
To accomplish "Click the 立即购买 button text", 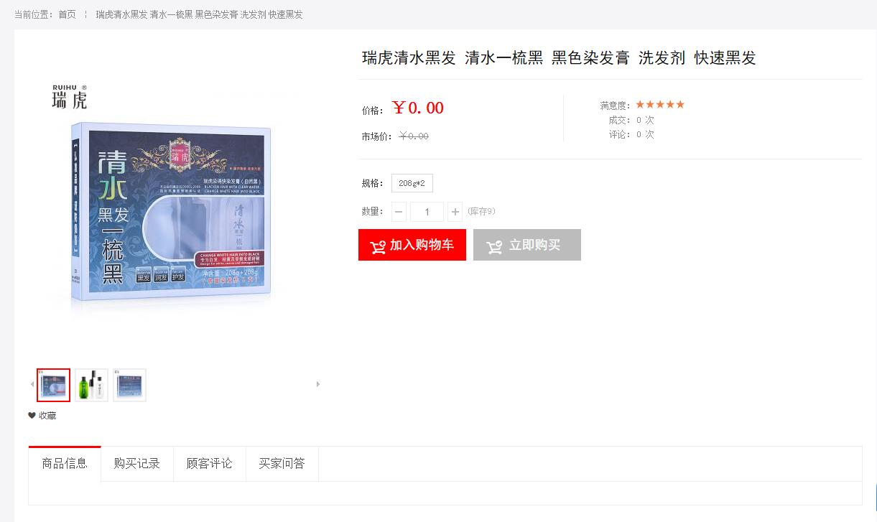I will coord(534,245).
